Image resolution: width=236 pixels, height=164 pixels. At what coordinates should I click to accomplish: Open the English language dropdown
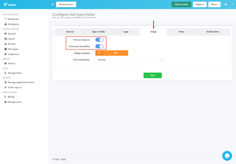click(x=200, y=4)
